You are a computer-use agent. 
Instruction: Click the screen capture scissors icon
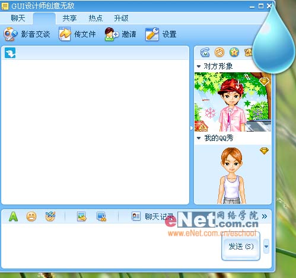pyautogui.click(x=101, y=216)
